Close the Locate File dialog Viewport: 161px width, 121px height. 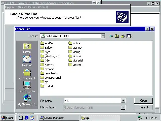tap(152, 29)
